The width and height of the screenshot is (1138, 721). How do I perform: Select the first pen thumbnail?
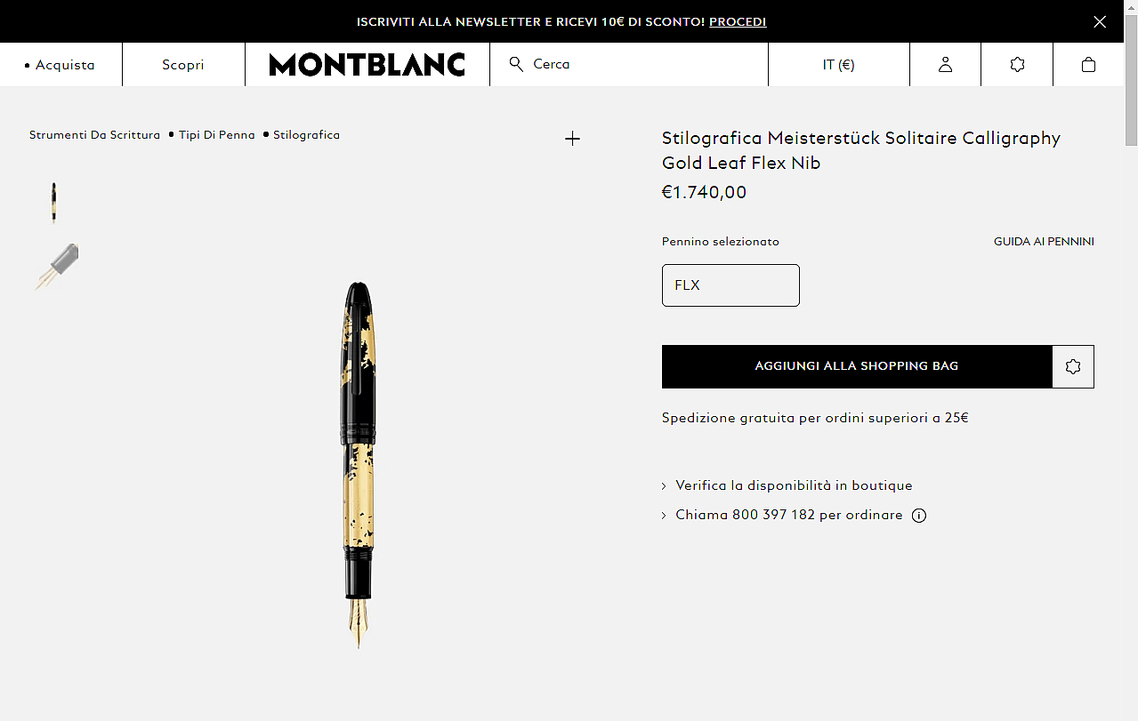click(54, 203)
